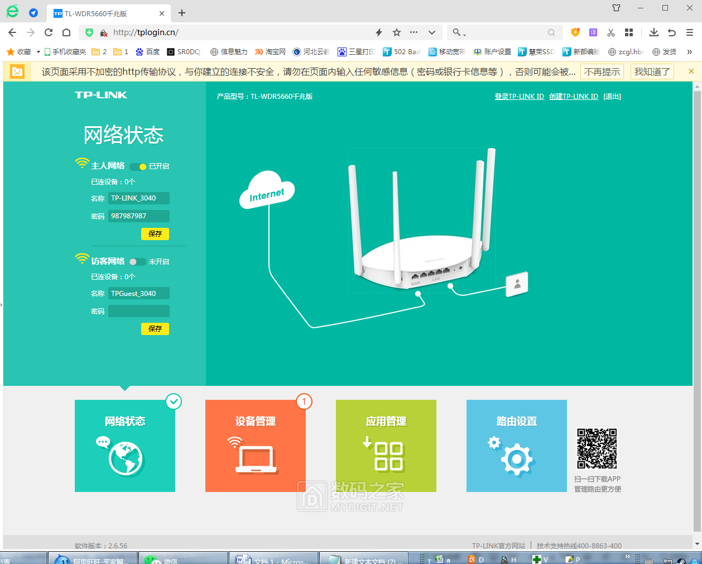Click the page vertical scrollbar
This screenshot has width=702, height=564.
pyautogui.click(x=696, y=307)
